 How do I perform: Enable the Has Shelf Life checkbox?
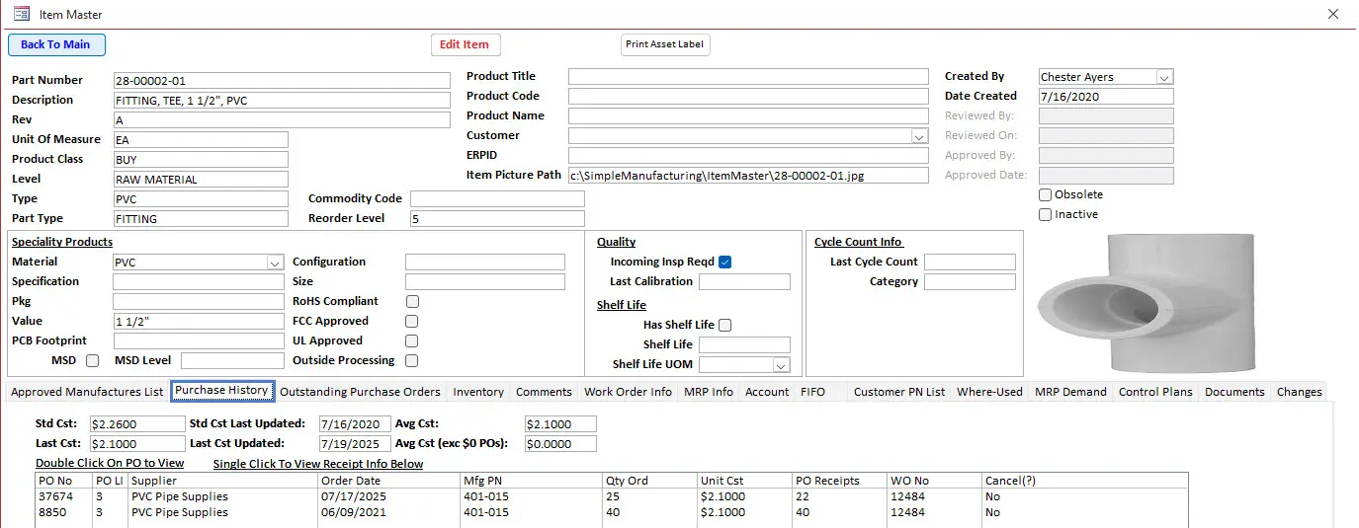[x=724, y=325]
